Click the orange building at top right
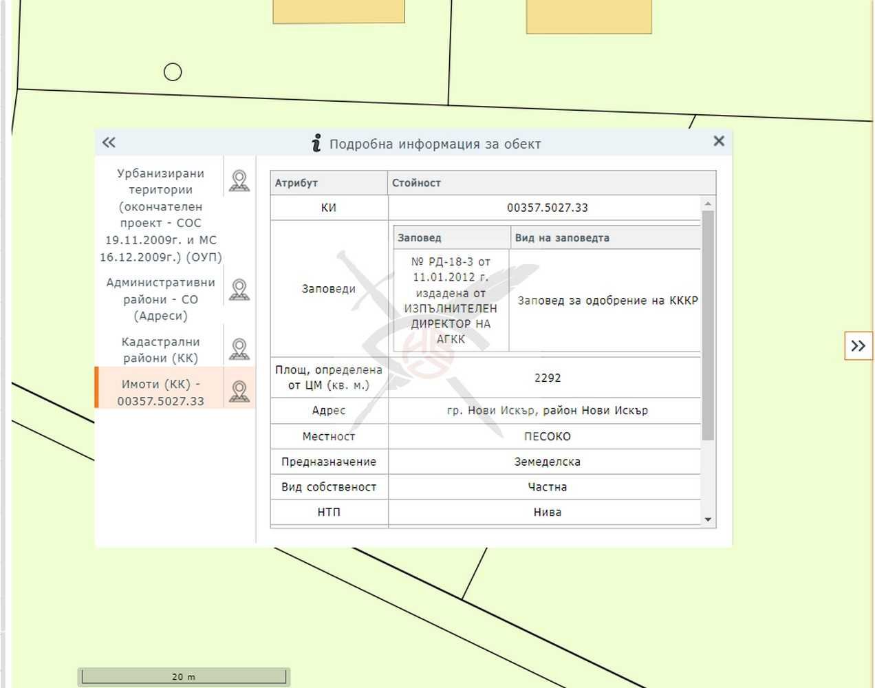Image resolution: width=875 pixels, height=688 pixels. pos(588,15)
